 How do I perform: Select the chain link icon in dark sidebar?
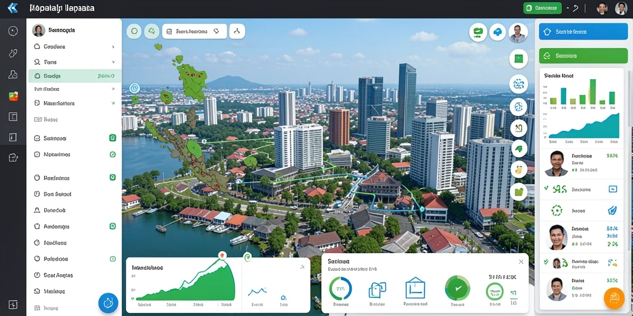(13, 53)
